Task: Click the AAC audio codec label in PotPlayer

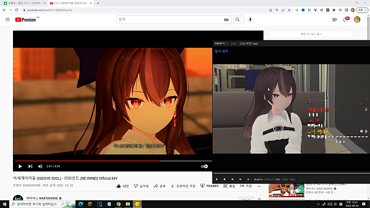Action: 292,180
